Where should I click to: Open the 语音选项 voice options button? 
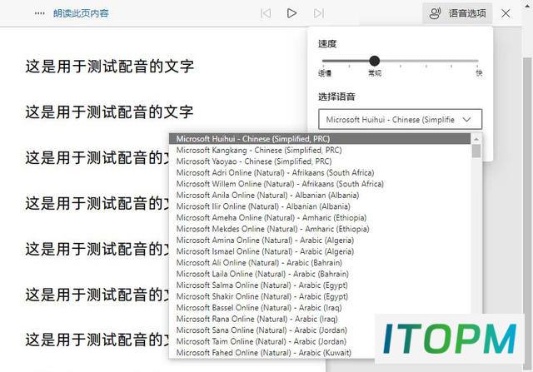457,13
